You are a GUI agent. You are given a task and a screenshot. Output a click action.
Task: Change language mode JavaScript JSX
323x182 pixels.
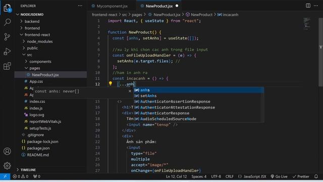pos(252,176)
